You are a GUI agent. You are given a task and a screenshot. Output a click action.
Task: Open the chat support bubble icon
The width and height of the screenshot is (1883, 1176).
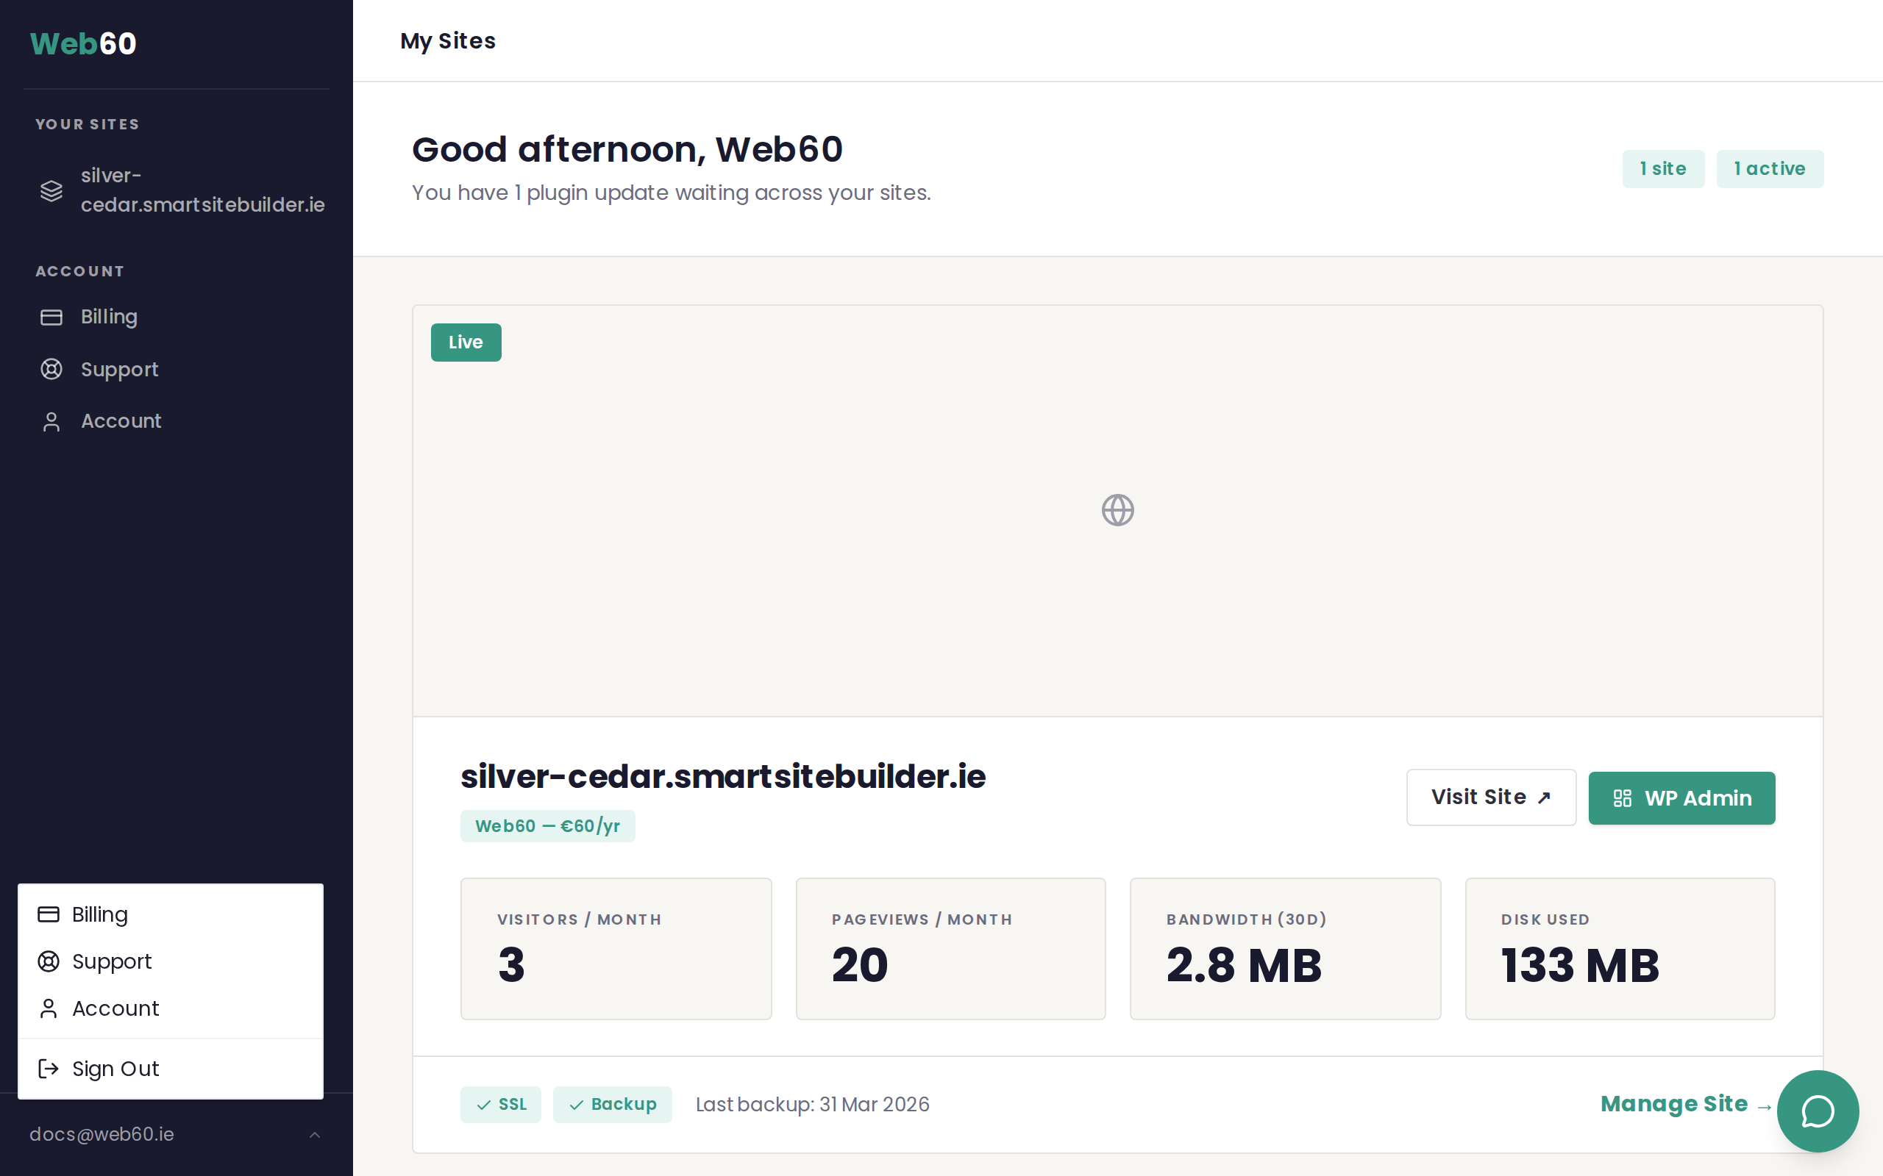[1818, 1111]
